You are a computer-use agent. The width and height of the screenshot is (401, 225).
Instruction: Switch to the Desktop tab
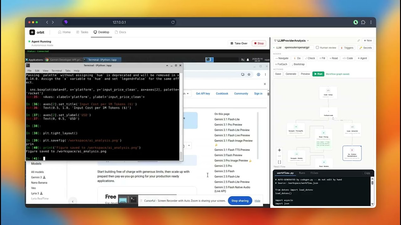point(101,32)
